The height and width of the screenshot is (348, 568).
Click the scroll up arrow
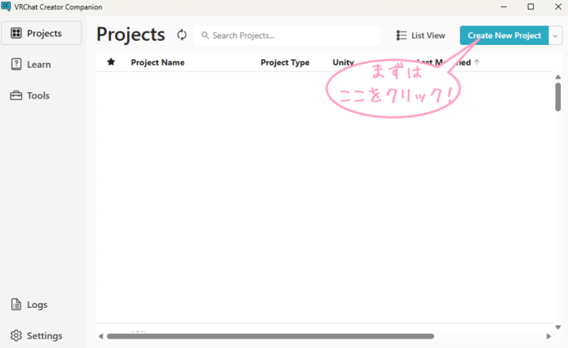pyautogui.click(x=558, y=77)
